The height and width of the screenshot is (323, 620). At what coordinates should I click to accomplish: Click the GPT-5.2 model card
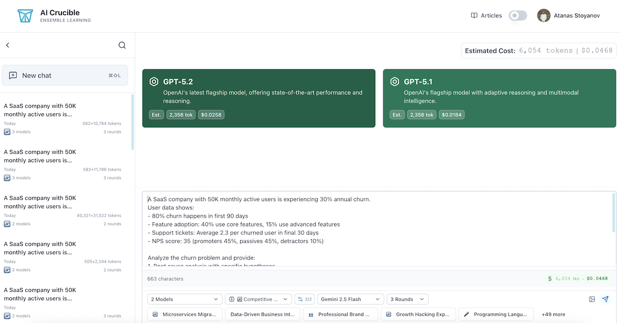click(259, 98)
